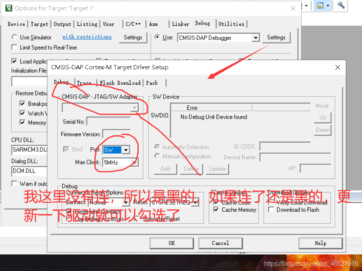Toggle the Memory Display restore checkbox
Viewport: 362px width, 271px height.
(x=22, y=122)
